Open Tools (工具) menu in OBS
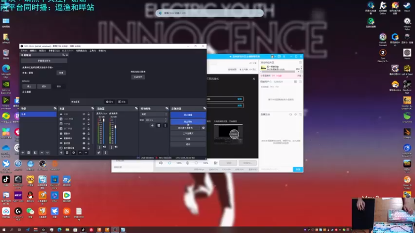Image resolution: width=415 pixels, height=233 pixels. (x=93, y=51)
